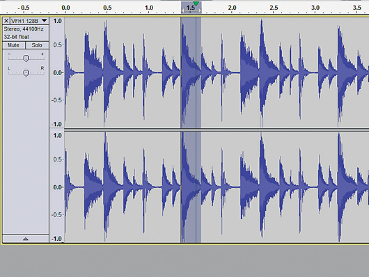This screenshot has height=277, width=369.
Task: Click the right selection edge arrow on ruler
Action: [x=200, y=10]
